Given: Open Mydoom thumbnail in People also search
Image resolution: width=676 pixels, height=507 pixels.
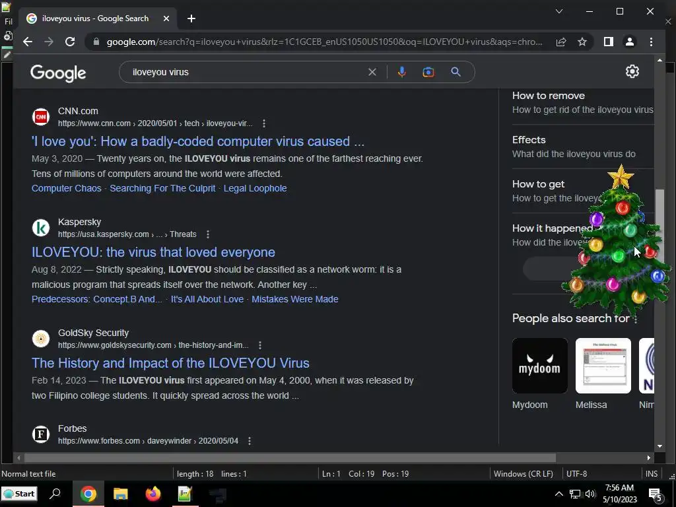Looking at the screenshot, I should pyautogui.click(x=540, y=366).
